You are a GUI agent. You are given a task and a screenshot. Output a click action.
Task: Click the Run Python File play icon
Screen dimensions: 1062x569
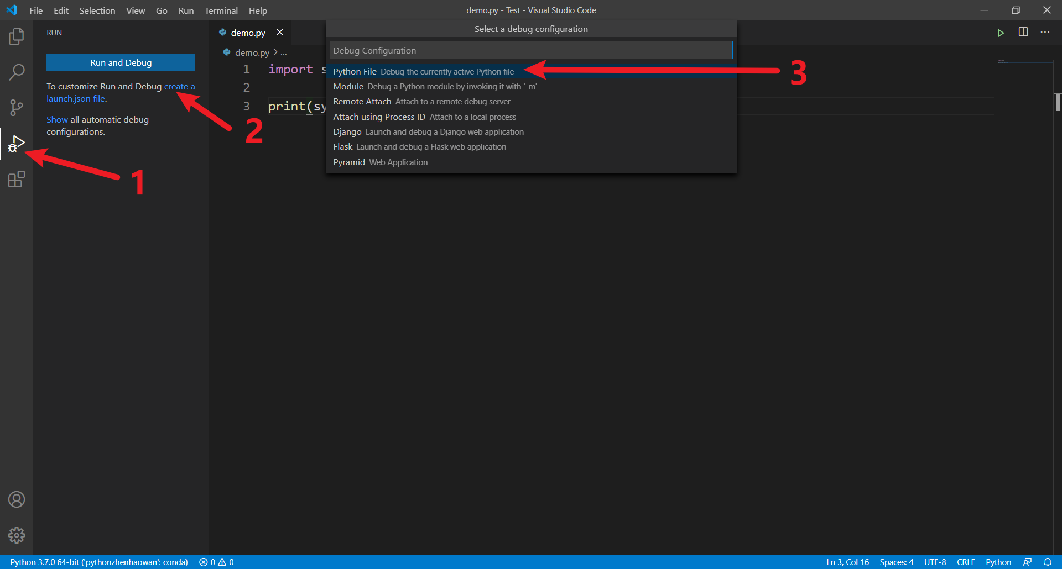tap(1001, 33)
